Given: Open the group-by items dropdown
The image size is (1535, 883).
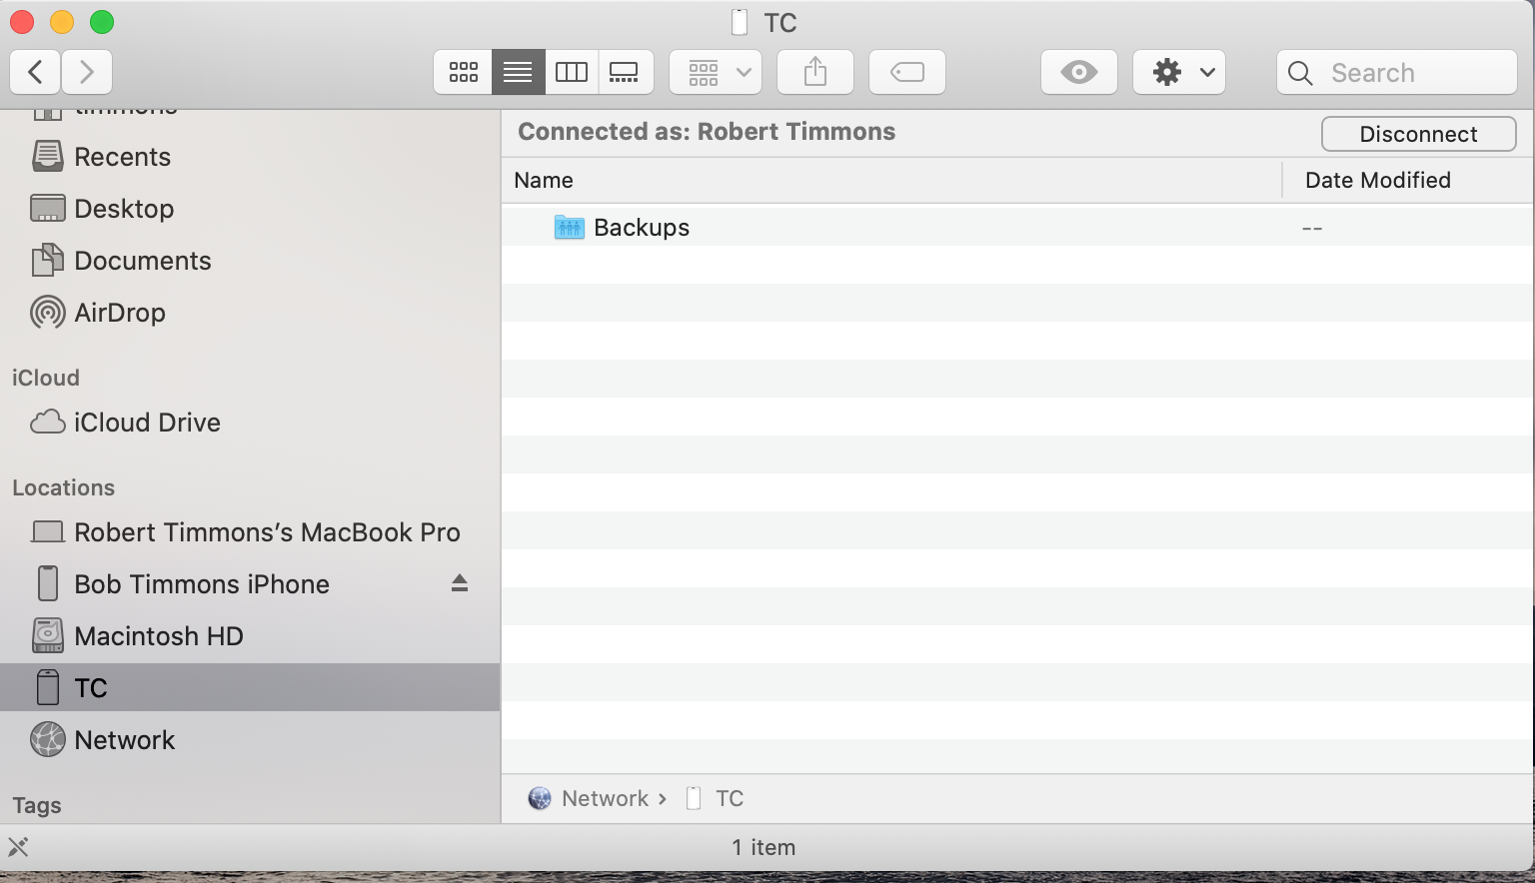Looking at the screenshot, I should point(716,72).
